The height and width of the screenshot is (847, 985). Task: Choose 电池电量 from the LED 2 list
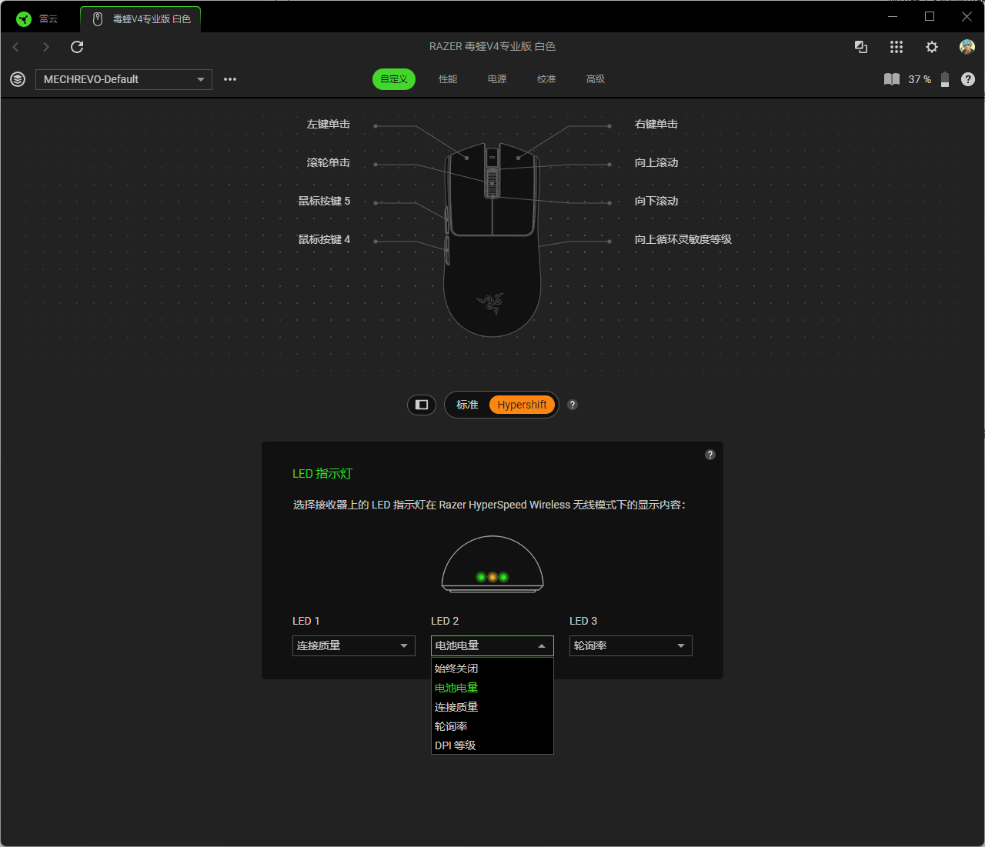[492, 688]
